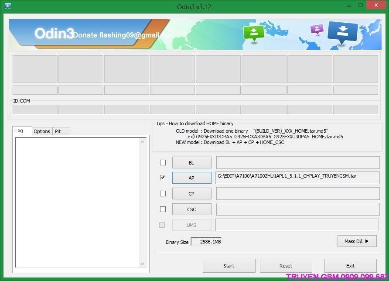The image size is (389, 281).
Task: Open the Mass D/L arrow menu
Action: (x=357, y=241)
